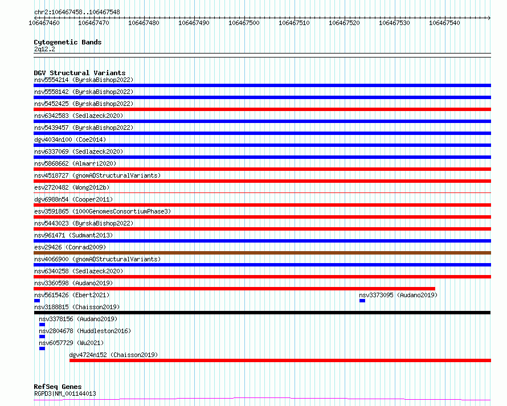Open nsv2804678 (Huddleston2016) label
This screenshot has width=507, height=406.
click(85, 331)
